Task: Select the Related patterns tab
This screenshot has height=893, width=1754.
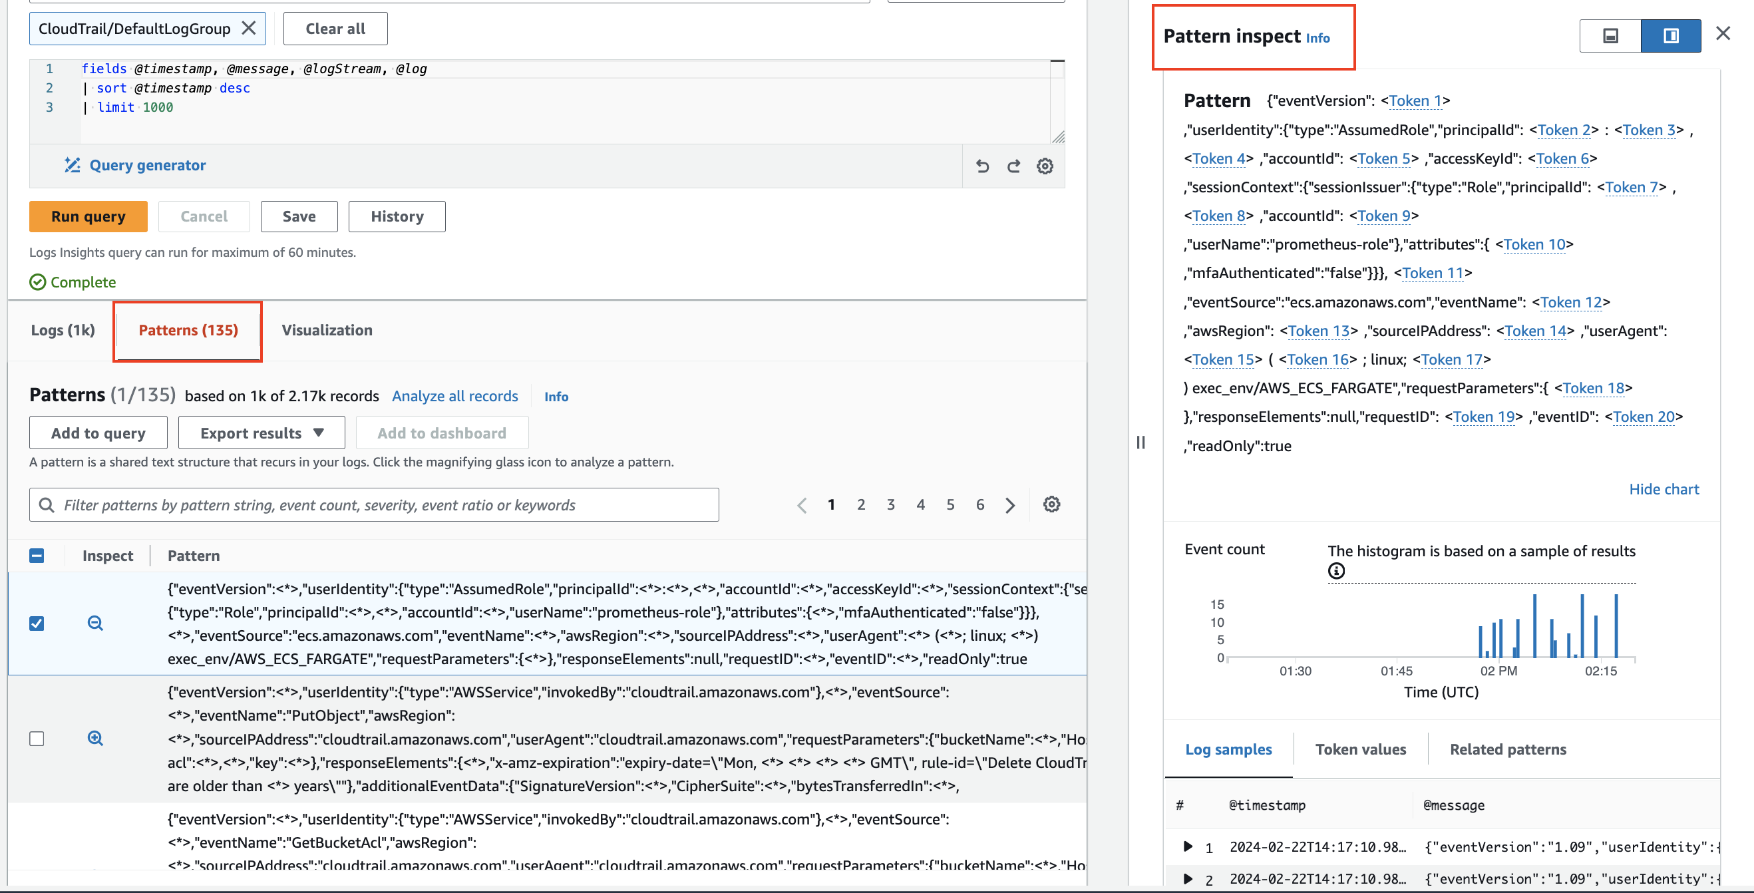Action: (1508, 749)
